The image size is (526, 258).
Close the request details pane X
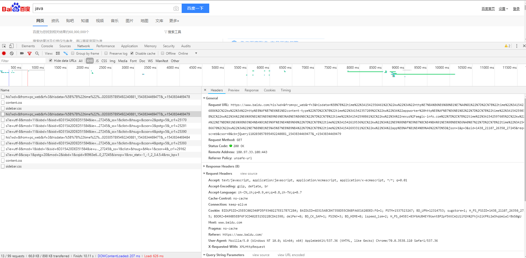point(205,90)
